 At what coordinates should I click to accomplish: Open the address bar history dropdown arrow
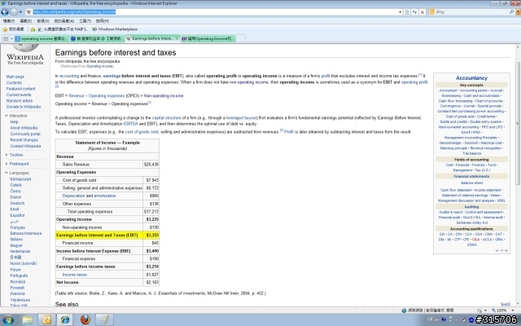400,12
